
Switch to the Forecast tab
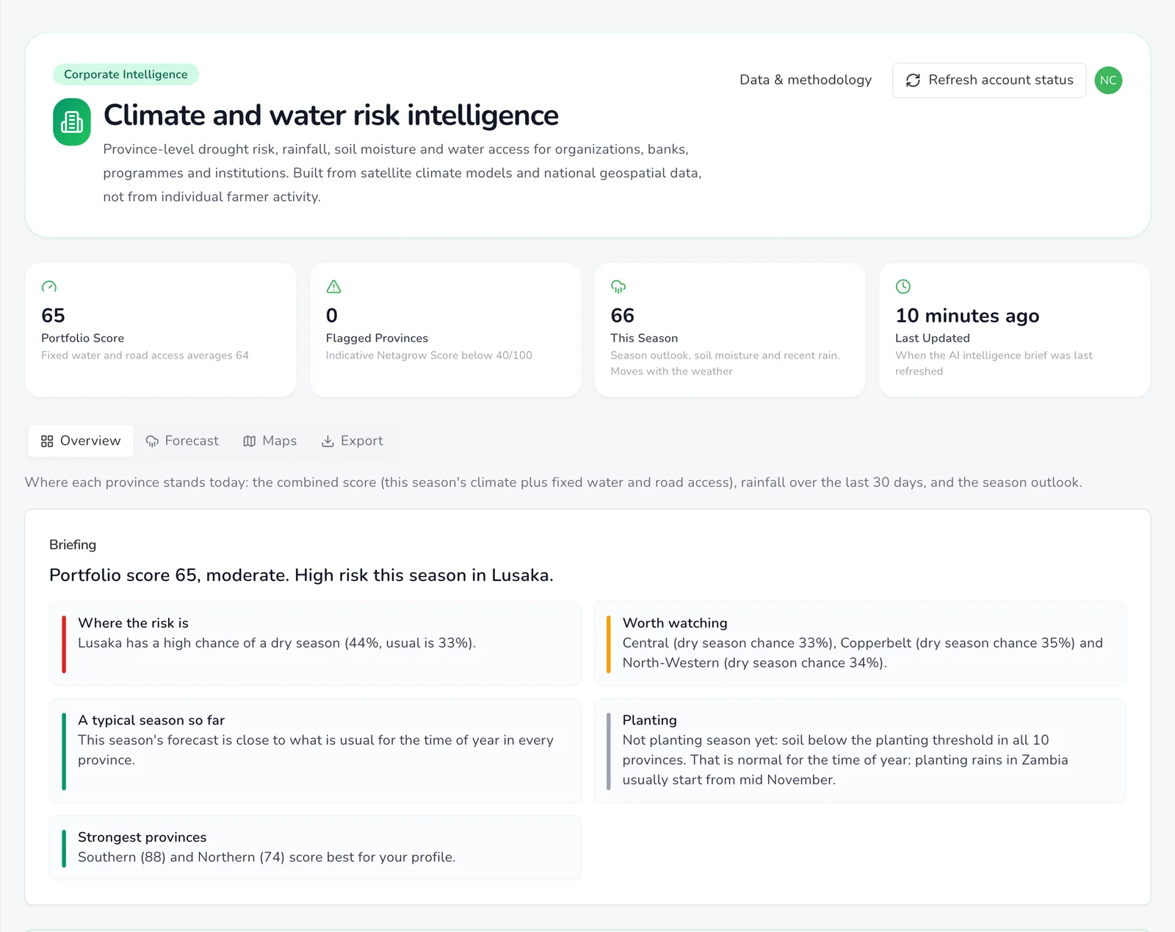(182, 441)
